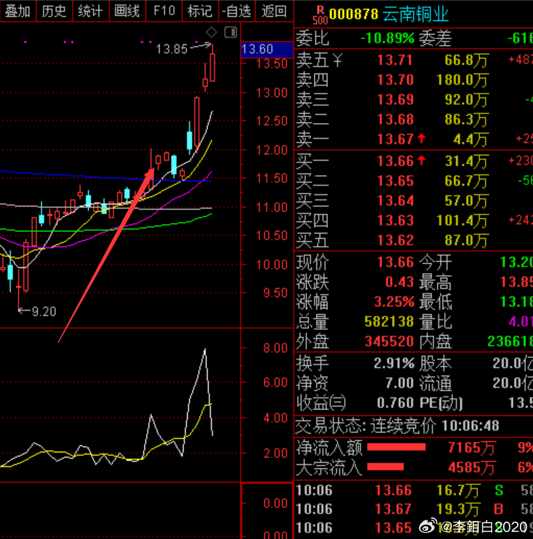Click the diamond icon above the chart
This screenshot has width=533, height=539.
coord(212,33)
